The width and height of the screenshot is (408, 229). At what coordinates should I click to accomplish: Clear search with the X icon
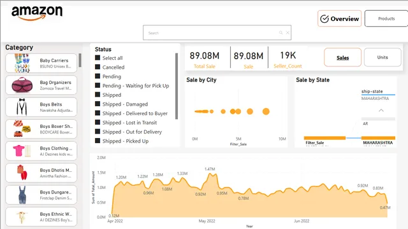coord(288,32)
